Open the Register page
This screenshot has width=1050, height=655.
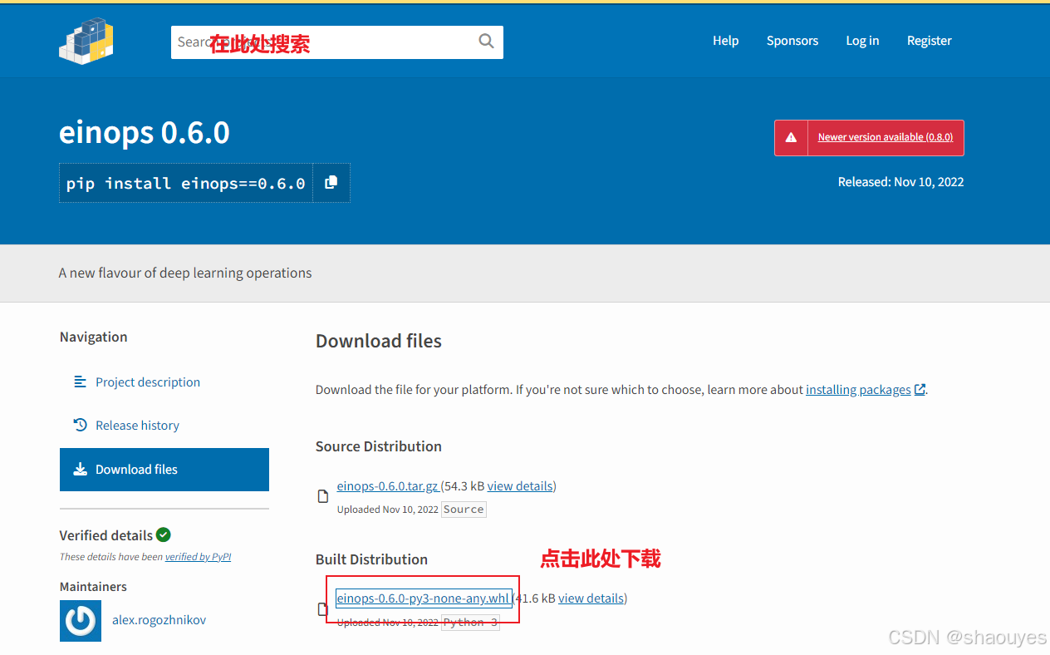click(929, 41)
